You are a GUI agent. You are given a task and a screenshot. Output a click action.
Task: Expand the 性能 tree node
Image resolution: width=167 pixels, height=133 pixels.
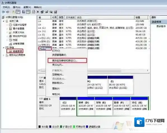[x=7, y=40]
